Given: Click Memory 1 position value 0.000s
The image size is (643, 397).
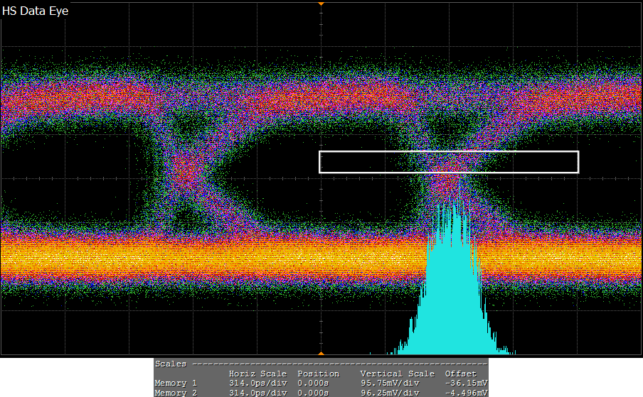Looking at the screenshot, I should [x=313, y=384].
